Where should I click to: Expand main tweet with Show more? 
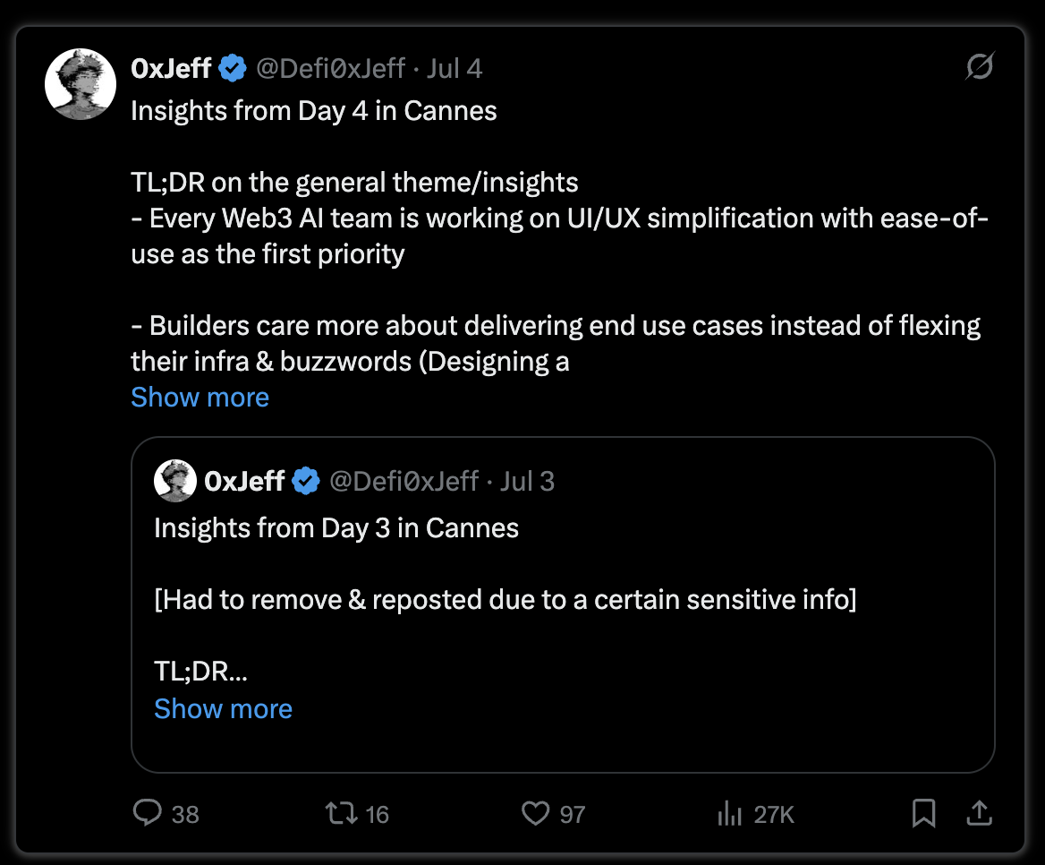click(x=200, y=398)
